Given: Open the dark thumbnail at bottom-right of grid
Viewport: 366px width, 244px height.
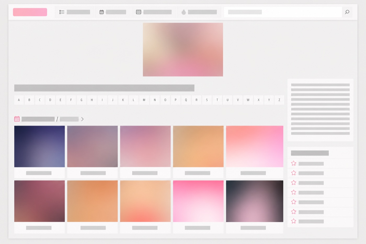Looking at the screenshot, I should pos(255,201).
